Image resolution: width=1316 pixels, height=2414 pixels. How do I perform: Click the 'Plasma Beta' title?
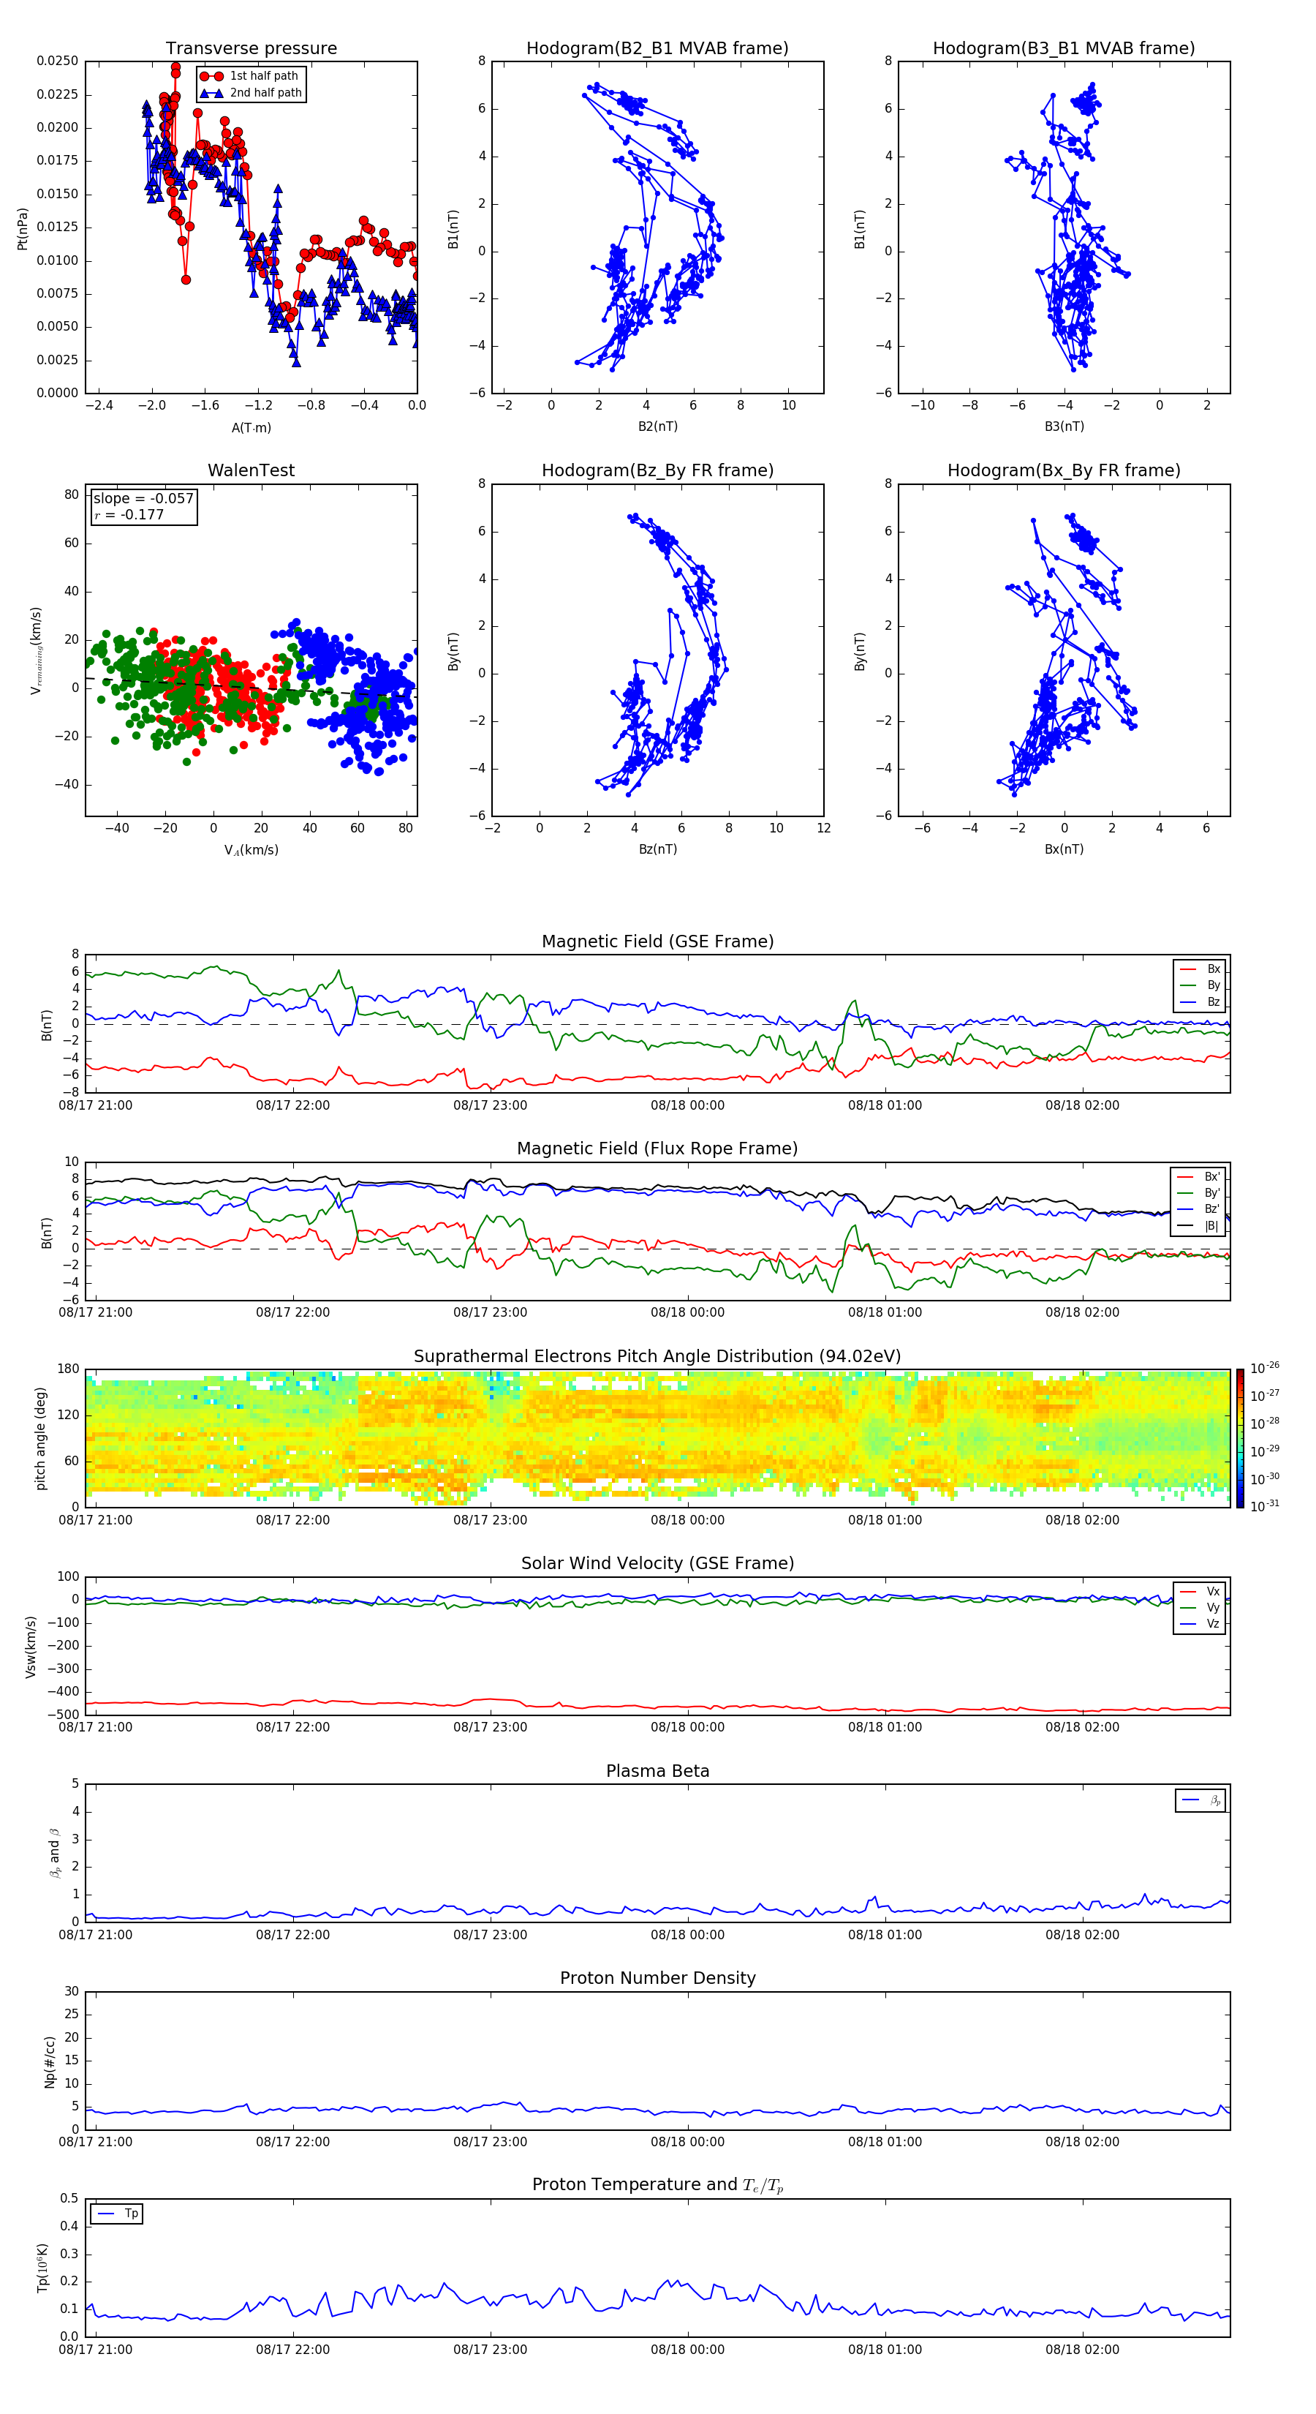657,1771
